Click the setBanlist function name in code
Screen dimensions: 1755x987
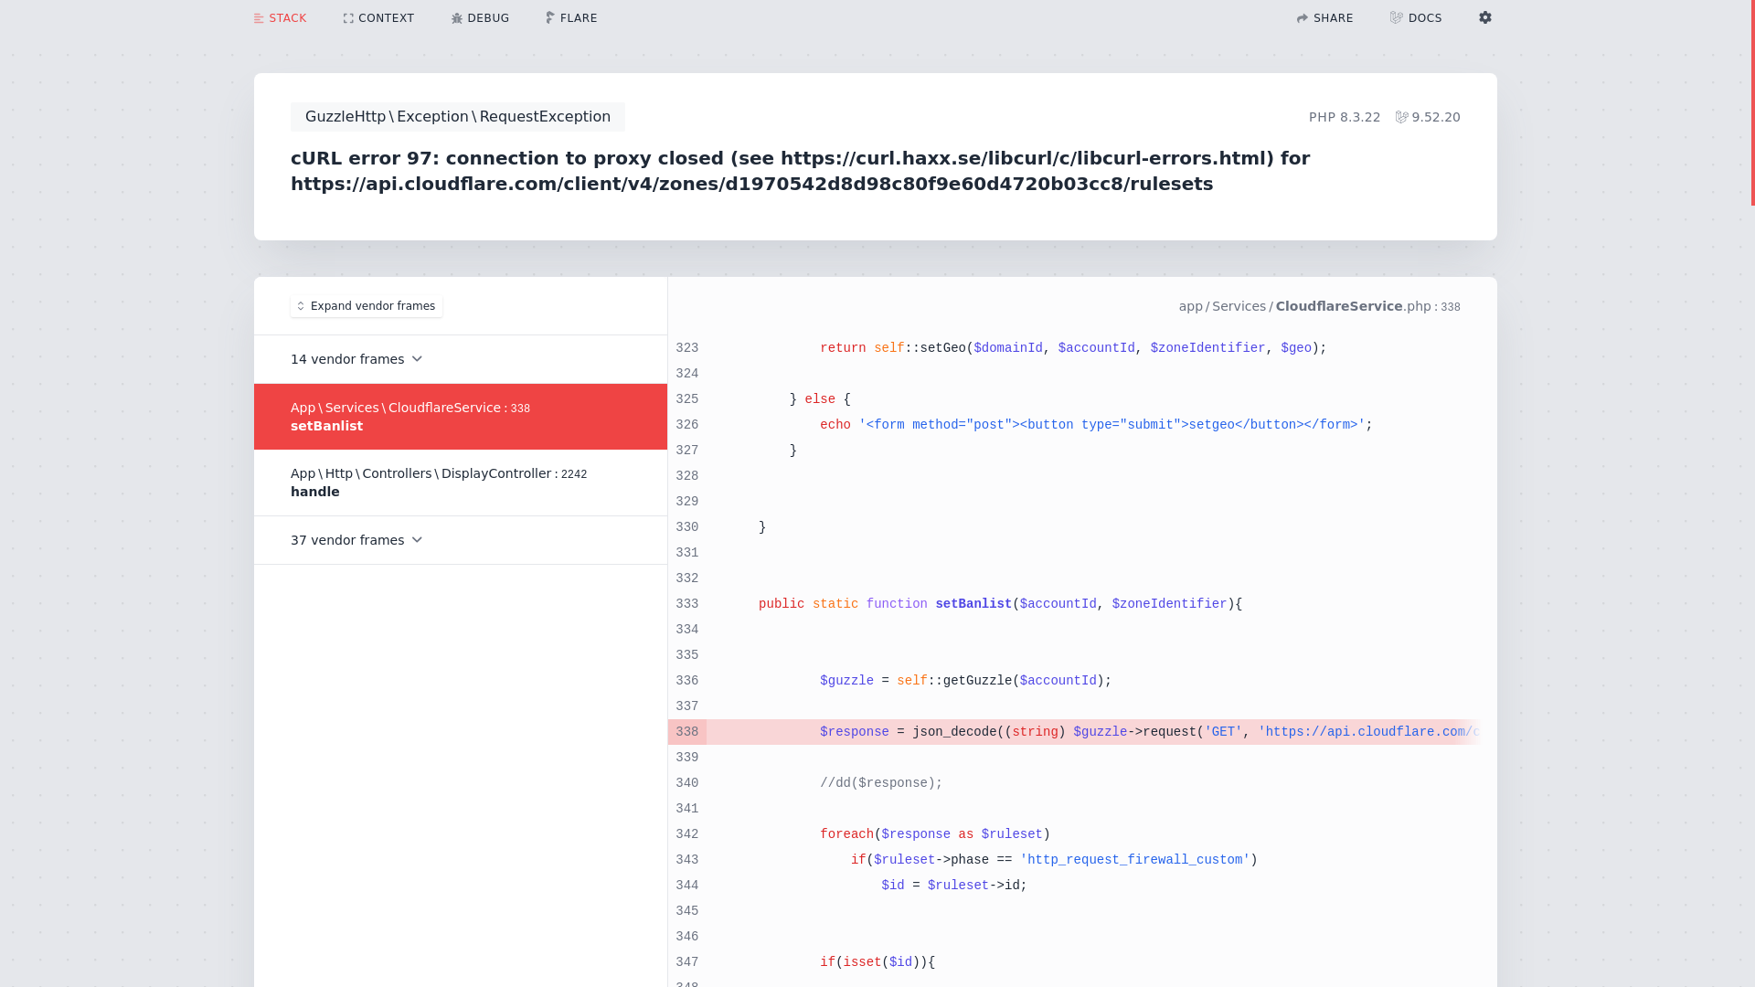[973, 604]
